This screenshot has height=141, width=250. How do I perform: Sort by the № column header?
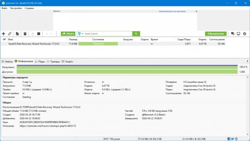tap(4, 39)
